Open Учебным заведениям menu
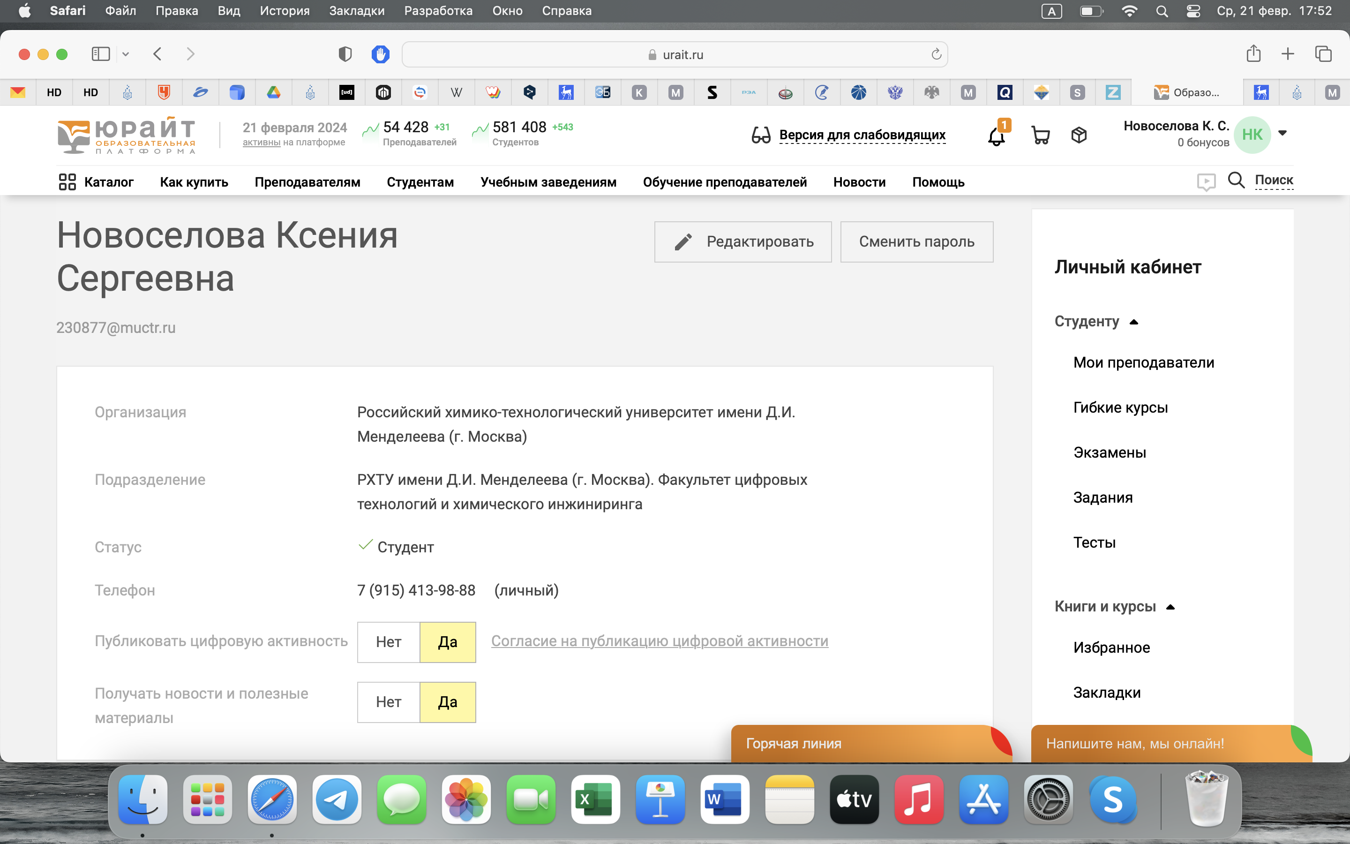 point(548,182)
